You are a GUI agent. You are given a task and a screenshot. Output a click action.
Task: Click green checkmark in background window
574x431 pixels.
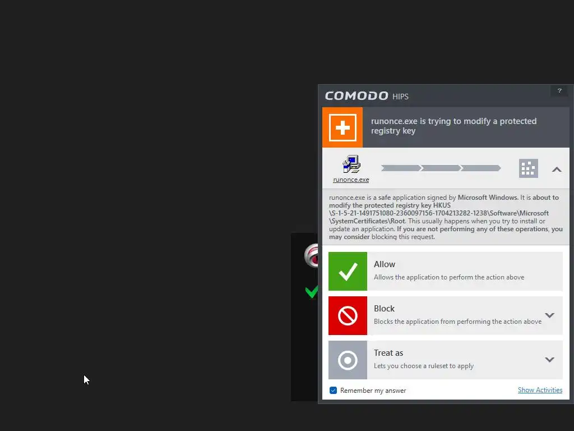click(312, 292)
